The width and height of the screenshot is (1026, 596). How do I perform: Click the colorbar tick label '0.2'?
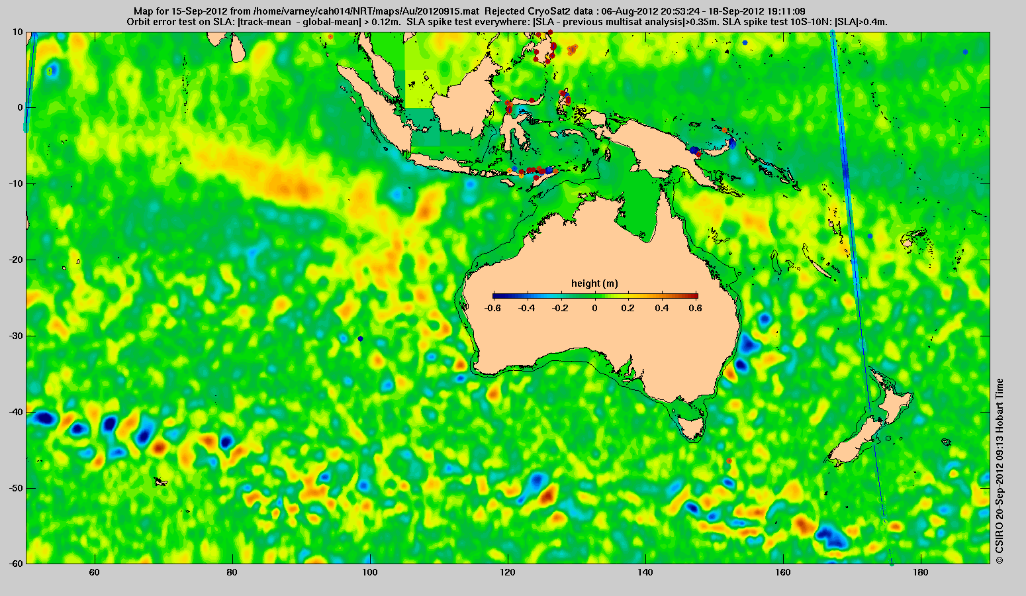[x=630, y=308]
